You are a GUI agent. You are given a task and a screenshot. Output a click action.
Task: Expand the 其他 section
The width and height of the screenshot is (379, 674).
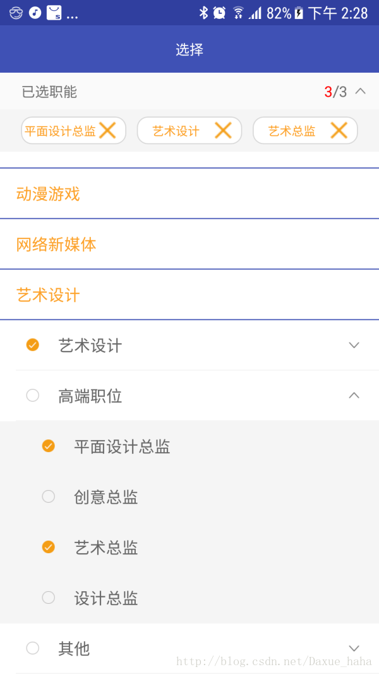[354, 648]
